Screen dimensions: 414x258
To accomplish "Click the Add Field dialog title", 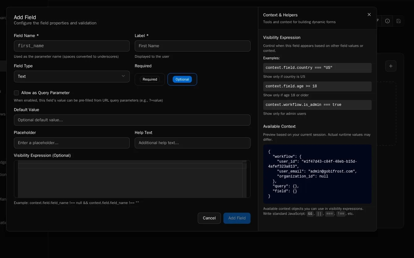I will point(25,17).
